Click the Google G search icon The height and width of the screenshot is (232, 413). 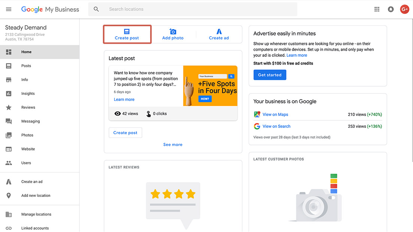tap(257, 126)
